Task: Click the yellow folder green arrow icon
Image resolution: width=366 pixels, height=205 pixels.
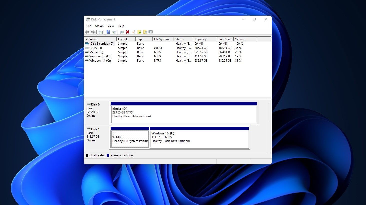Action: coord(139,32)
